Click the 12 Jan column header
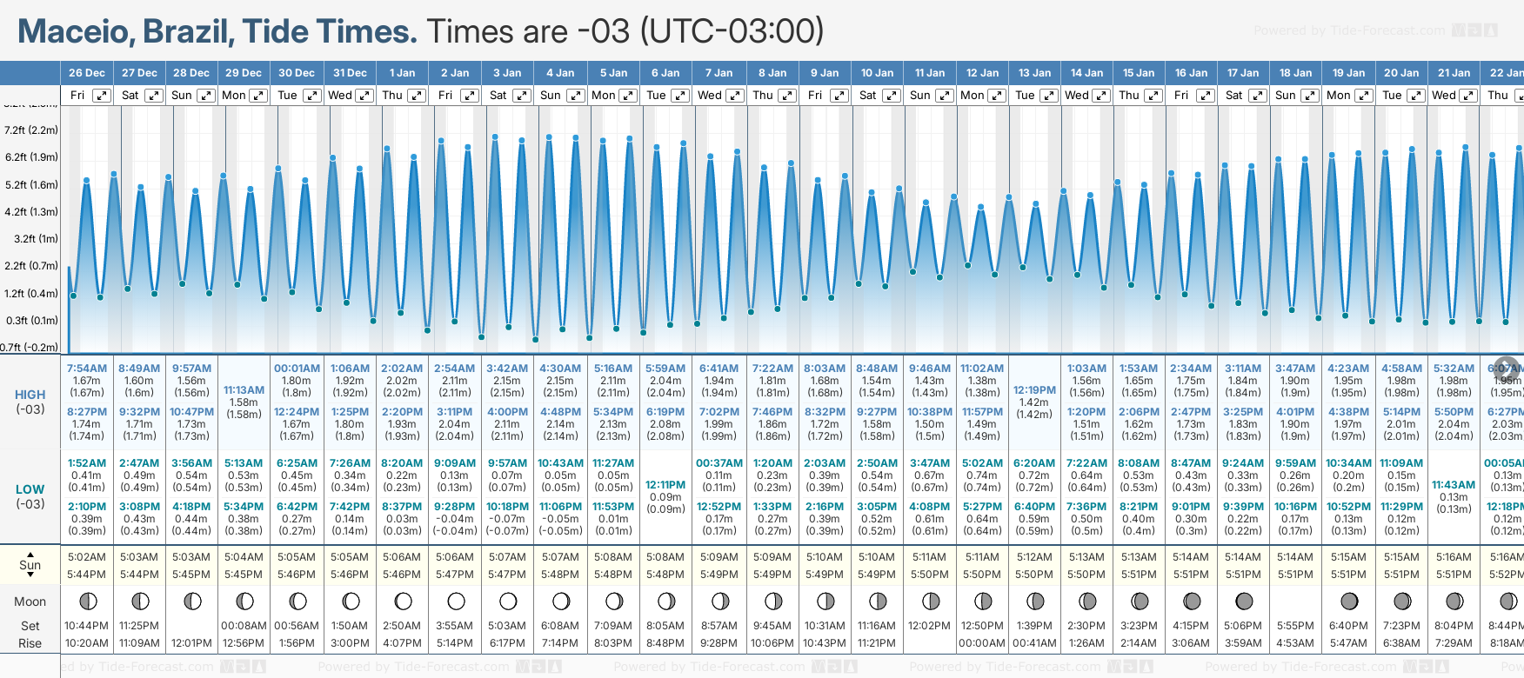The height and width of the screenshot is (678, 1524). 982,73
